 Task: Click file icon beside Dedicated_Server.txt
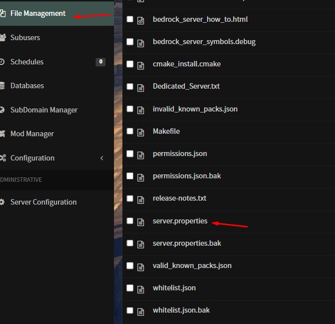(x=140, y=88)
